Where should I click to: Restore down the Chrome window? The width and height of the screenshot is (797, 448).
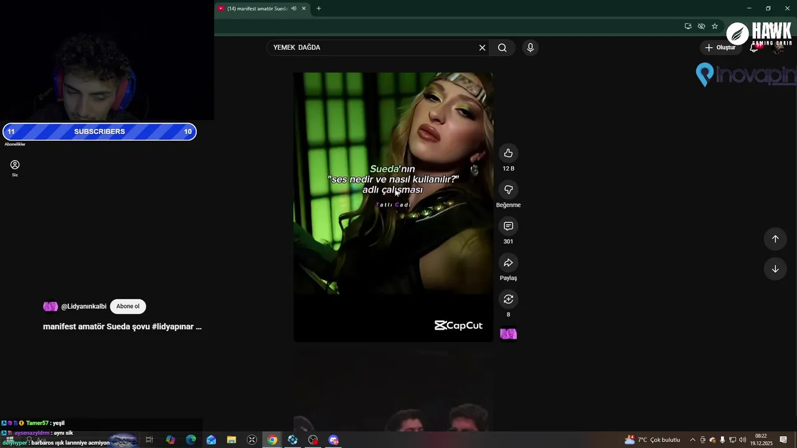(x=768, y=9)
